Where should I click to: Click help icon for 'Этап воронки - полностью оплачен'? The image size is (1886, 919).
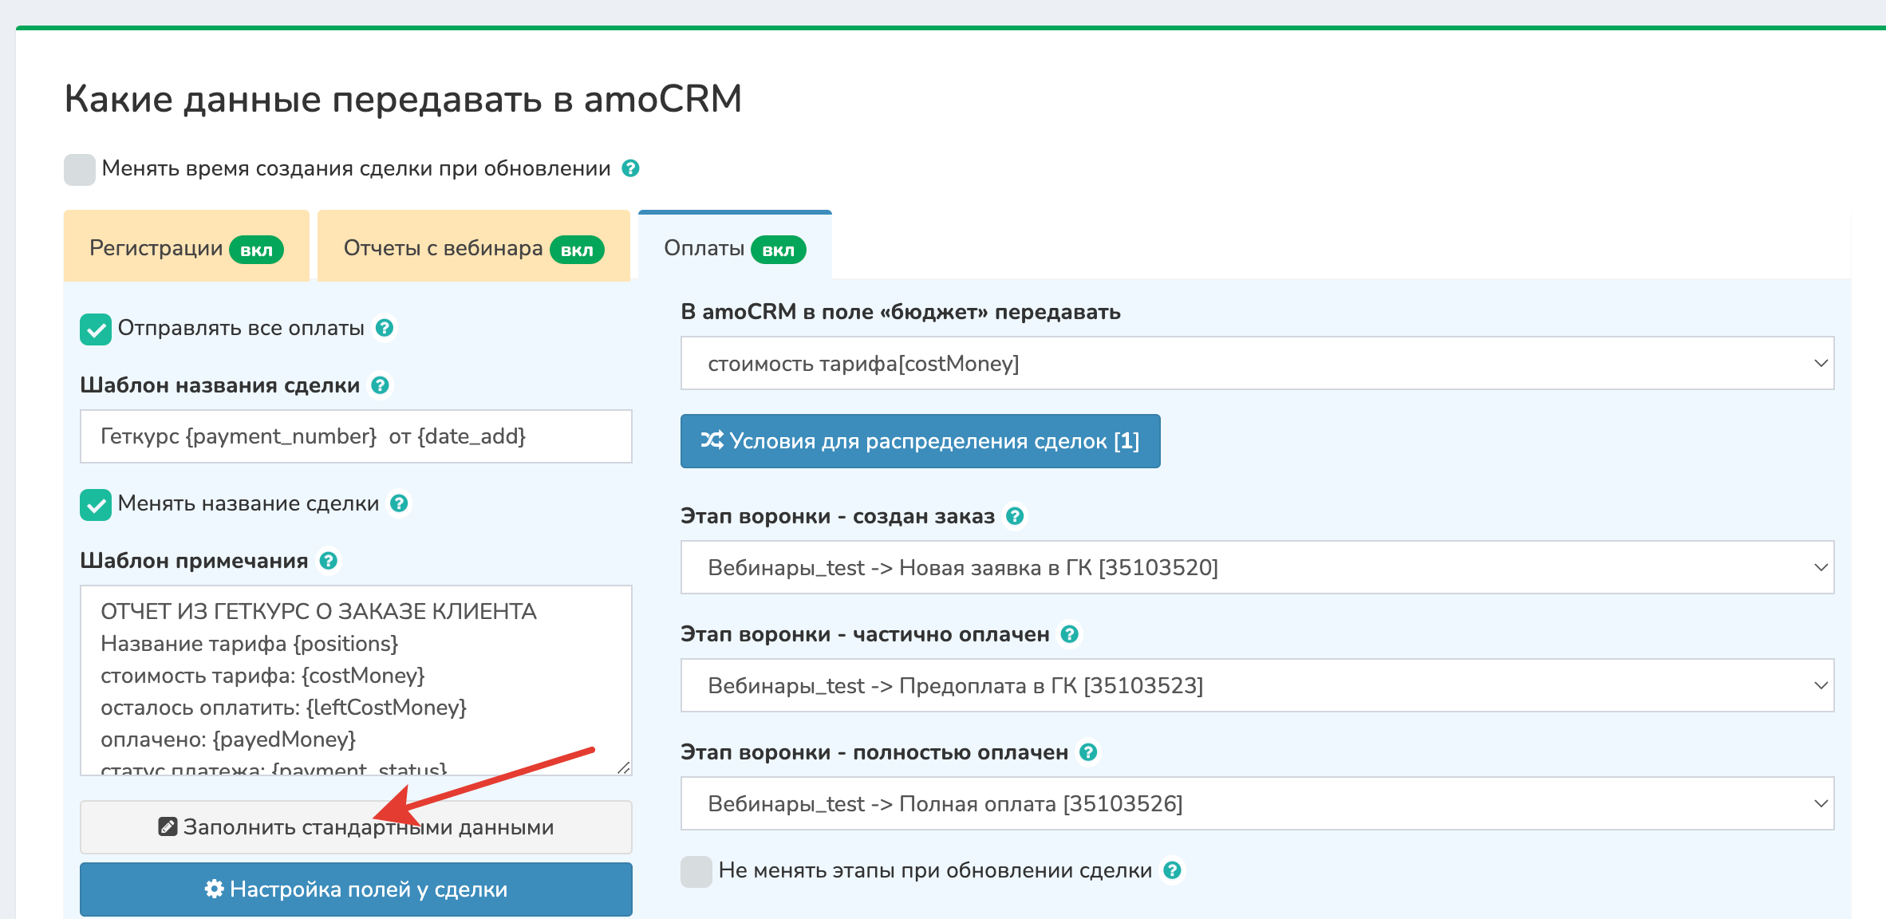[x=1088, y=752]
